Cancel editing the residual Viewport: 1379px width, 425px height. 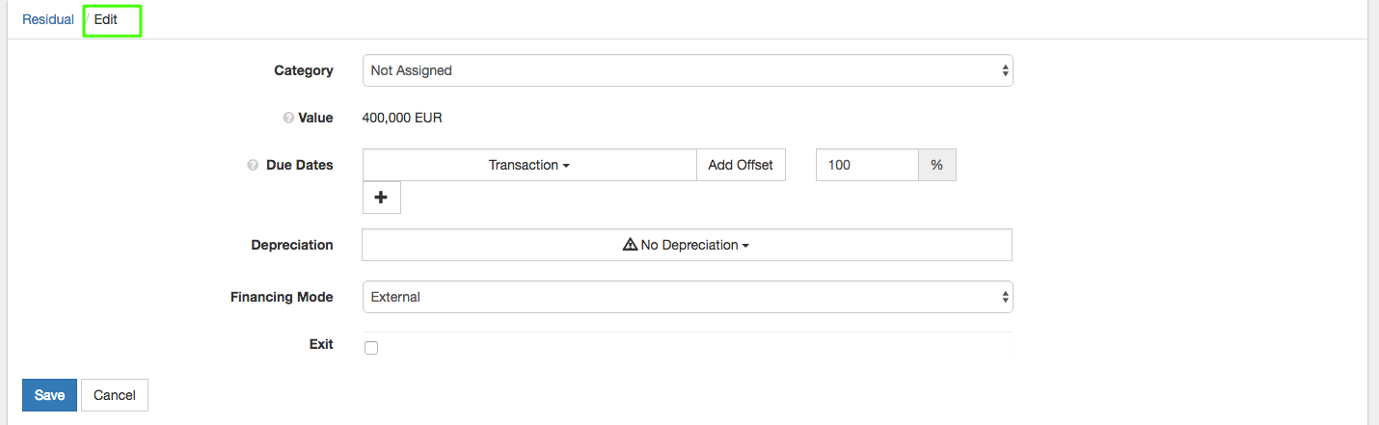[115, 395]
